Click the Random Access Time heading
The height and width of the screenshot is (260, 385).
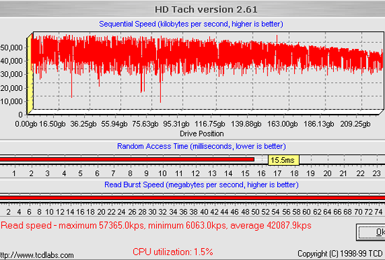click(x=202, y=146)
